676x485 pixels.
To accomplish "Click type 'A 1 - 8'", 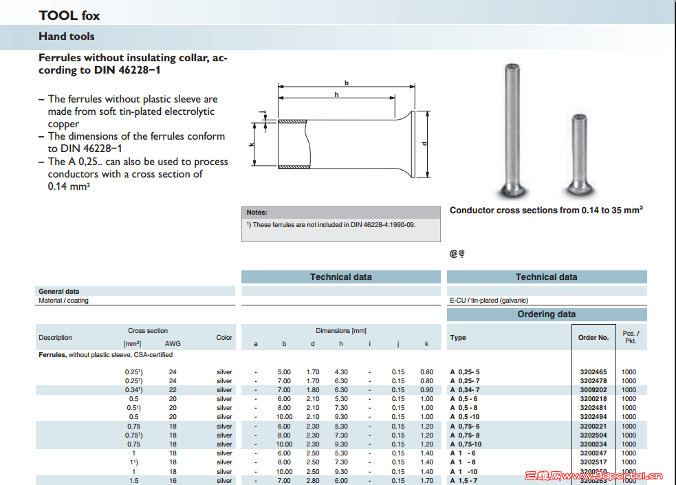I will tap(463, 462).
